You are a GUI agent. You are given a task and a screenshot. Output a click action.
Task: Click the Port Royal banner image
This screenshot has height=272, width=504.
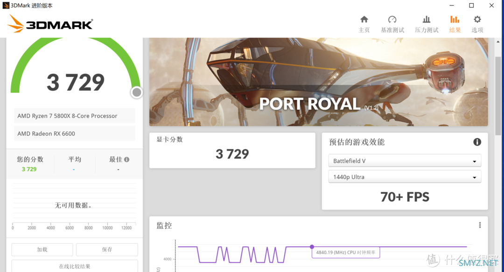pos(319,82)
